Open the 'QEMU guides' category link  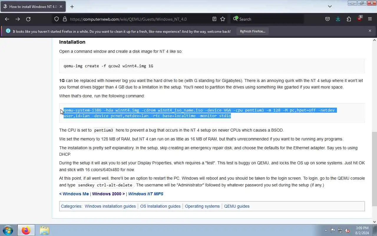click(237, 206)
